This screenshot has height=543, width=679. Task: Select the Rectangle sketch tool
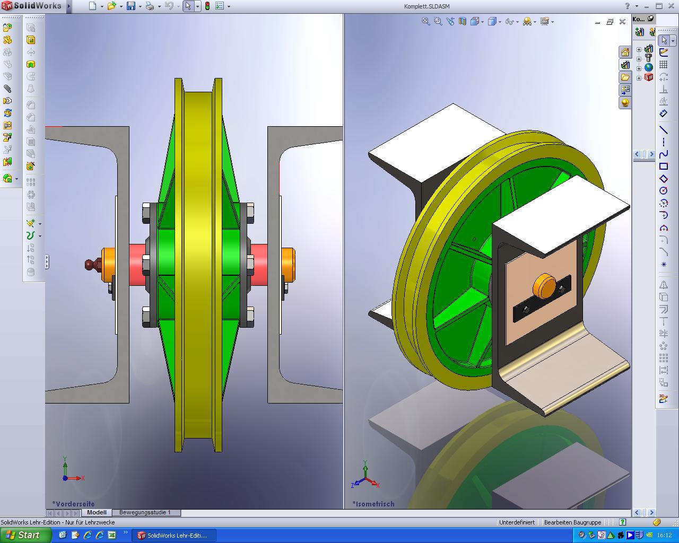coord(663,167)
